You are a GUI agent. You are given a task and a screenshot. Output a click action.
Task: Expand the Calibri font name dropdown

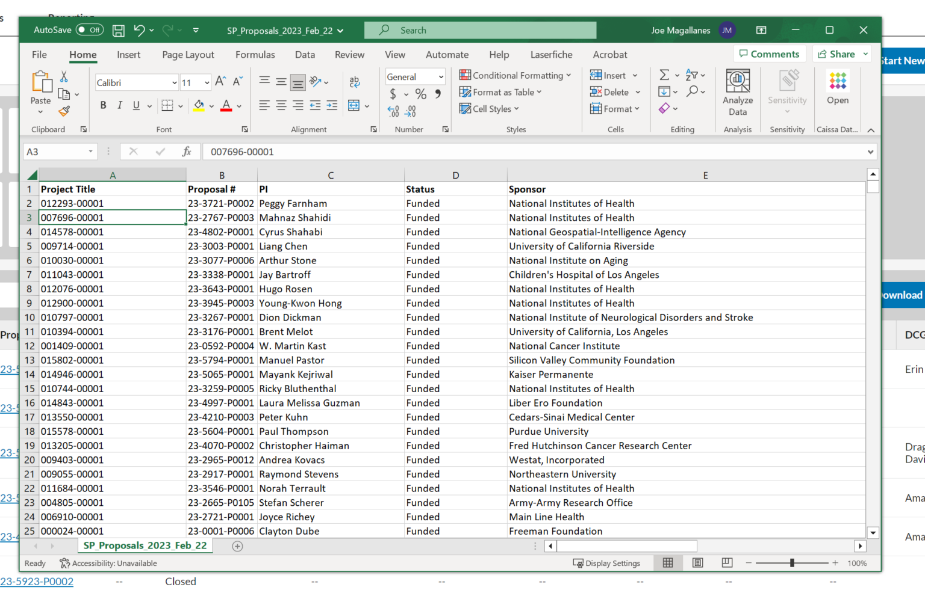pyautogui.click(x=173, y=82)
